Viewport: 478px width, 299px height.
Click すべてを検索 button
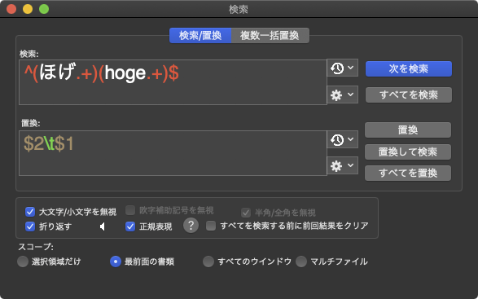pyautogui.click(x=409, y=95)
